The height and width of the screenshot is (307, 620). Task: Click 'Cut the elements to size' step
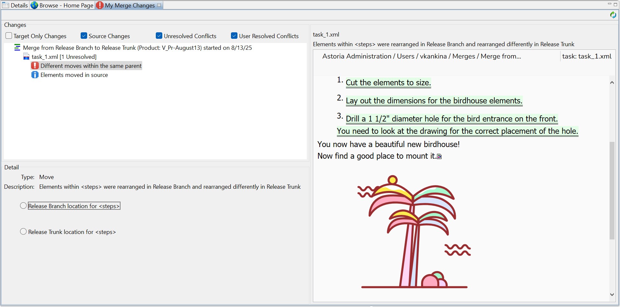(388, 83)
